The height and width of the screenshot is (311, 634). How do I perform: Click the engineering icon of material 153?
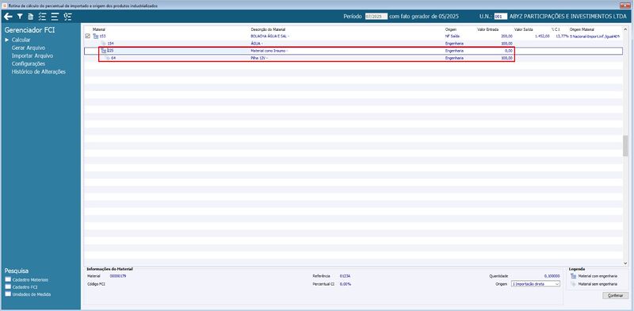coord(95,36)
